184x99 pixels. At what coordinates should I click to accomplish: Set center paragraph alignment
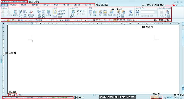pos(121,20)
